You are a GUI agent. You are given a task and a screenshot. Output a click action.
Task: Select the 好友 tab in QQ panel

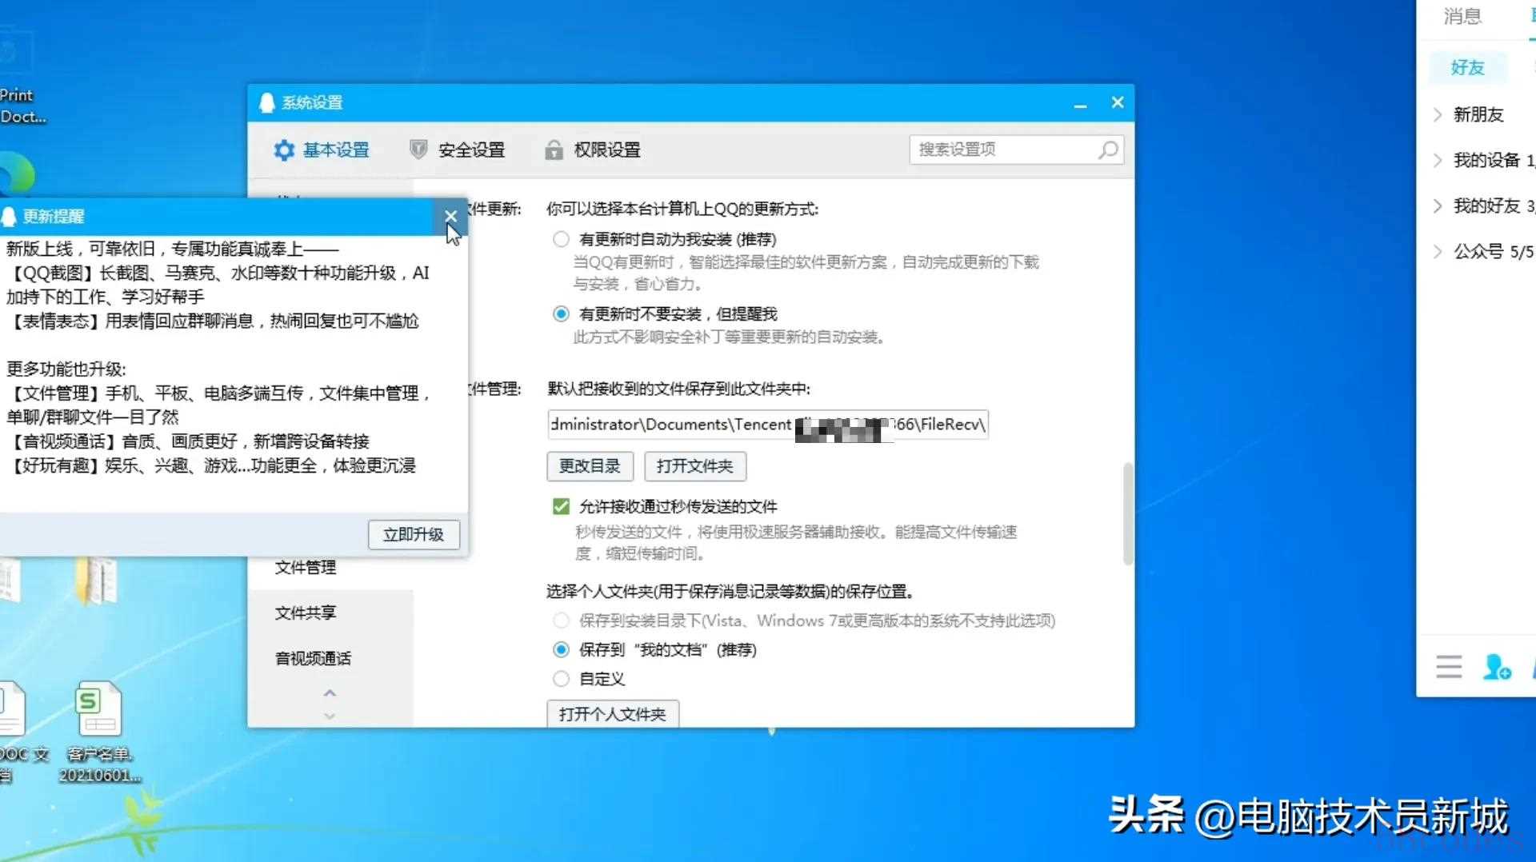1468,67
